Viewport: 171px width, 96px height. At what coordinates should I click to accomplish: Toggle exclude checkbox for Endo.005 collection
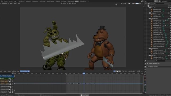(169, 55)
